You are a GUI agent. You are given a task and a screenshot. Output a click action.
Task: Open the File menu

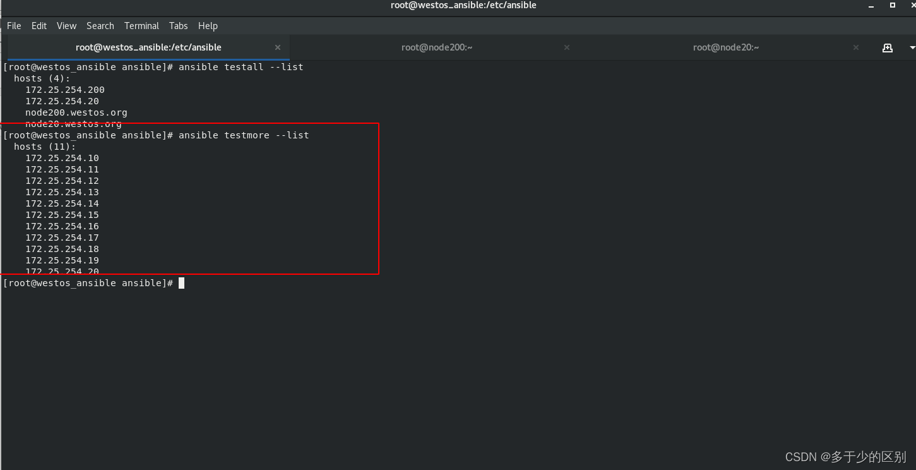[14, 26]
